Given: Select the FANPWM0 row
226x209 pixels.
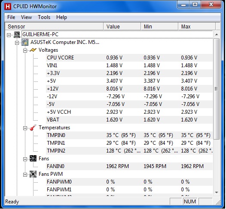Looking at the screenshot, I should 129,182.
